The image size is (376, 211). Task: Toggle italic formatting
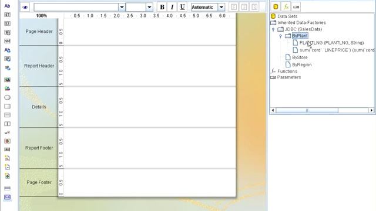pyautogui.click(x=172, y=7)
